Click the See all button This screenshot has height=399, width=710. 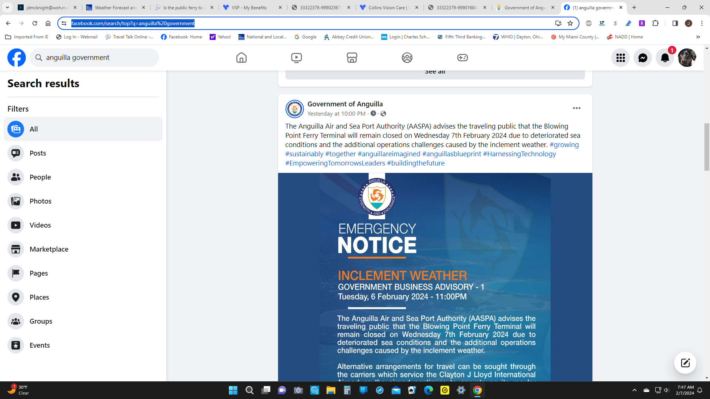(x=435, y=74)
